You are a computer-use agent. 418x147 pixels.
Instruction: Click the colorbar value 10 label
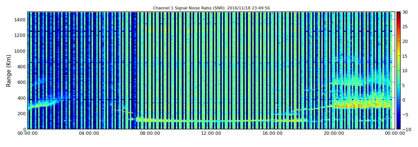[x=405, y=71]
